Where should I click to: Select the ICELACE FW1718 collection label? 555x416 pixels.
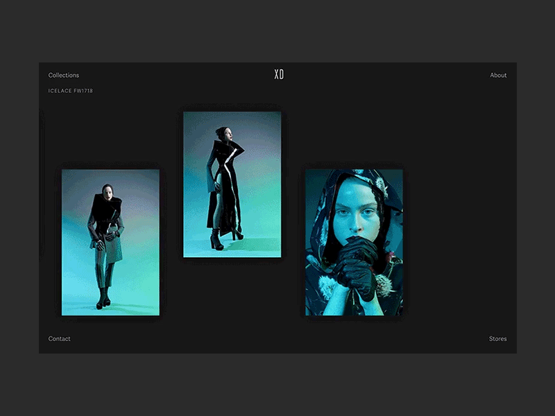pyautogui.click(x=69, y=90)
